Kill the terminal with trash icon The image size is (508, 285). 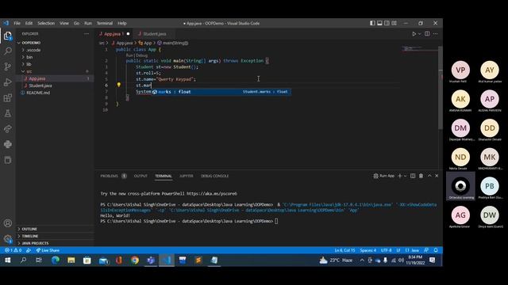(x=421, y=176)
